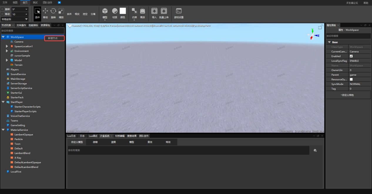Collapse the Base property section
This screenshot has height=194, width=372.
click(329, 42)
